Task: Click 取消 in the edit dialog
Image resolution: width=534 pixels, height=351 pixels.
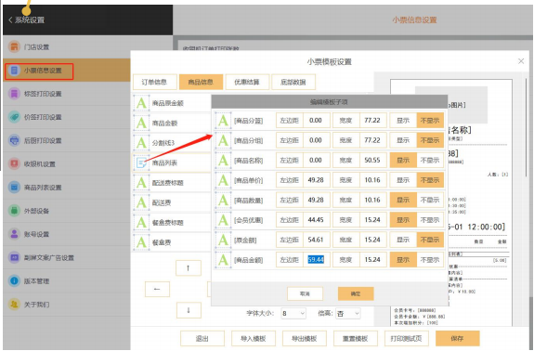Action: coord(305,293)
